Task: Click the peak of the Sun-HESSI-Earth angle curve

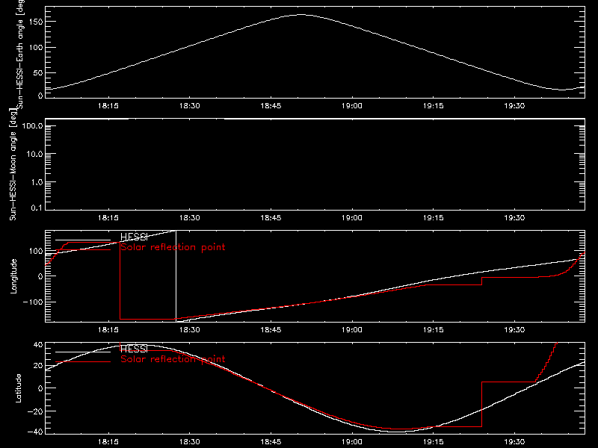Action: tap(302, 15)
